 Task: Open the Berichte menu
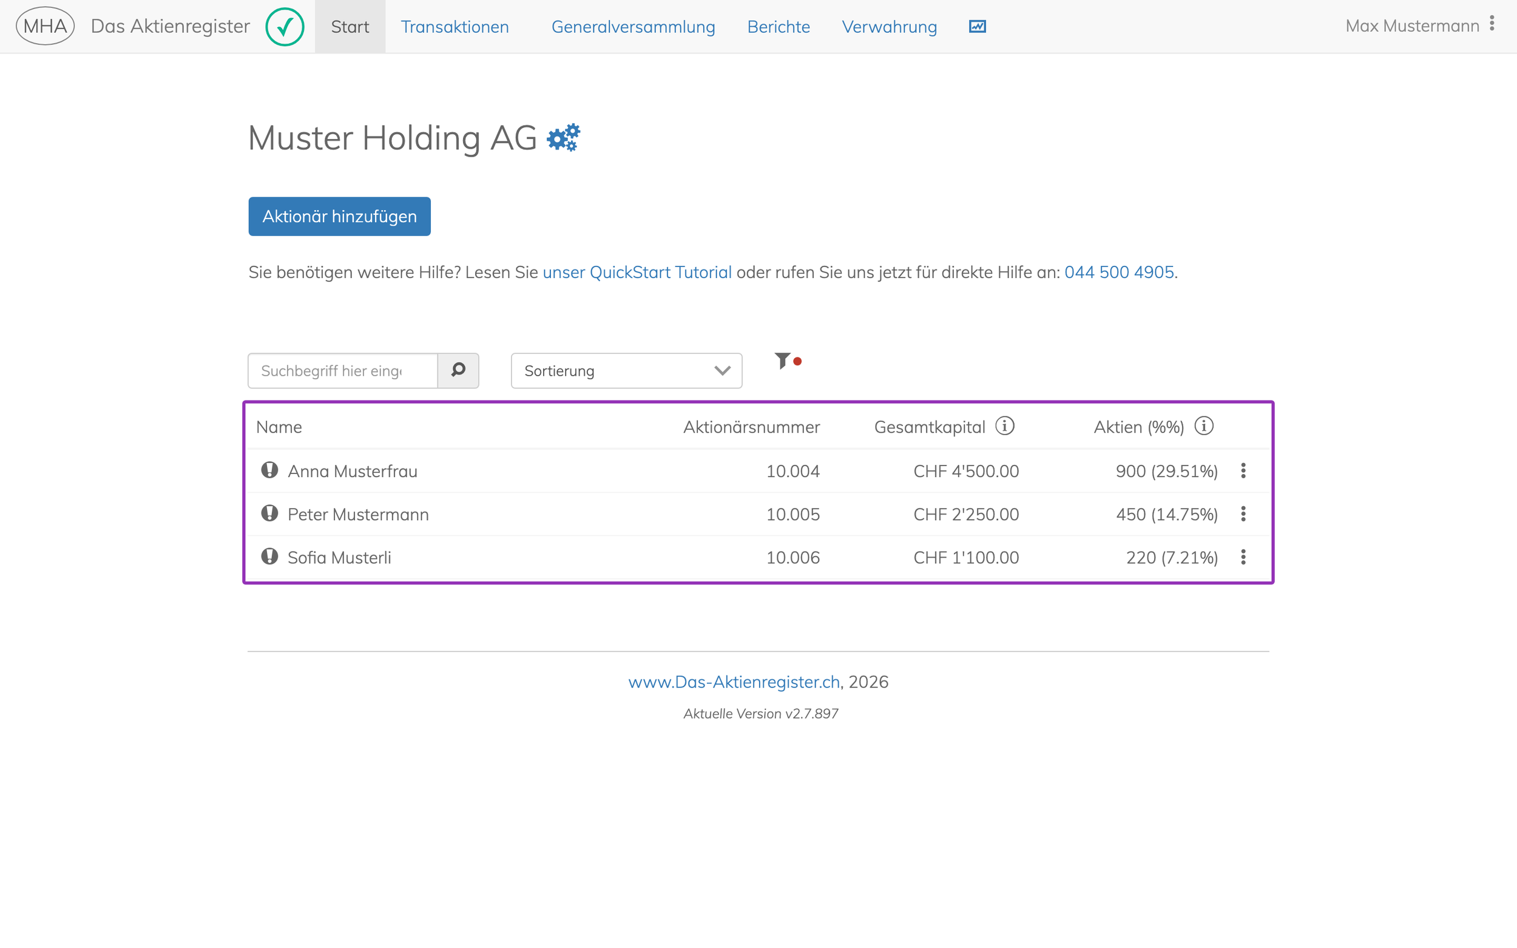point(779,26)
